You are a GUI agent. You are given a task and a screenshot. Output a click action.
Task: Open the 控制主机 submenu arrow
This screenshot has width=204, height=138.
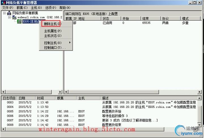click(x=70, y=43)
